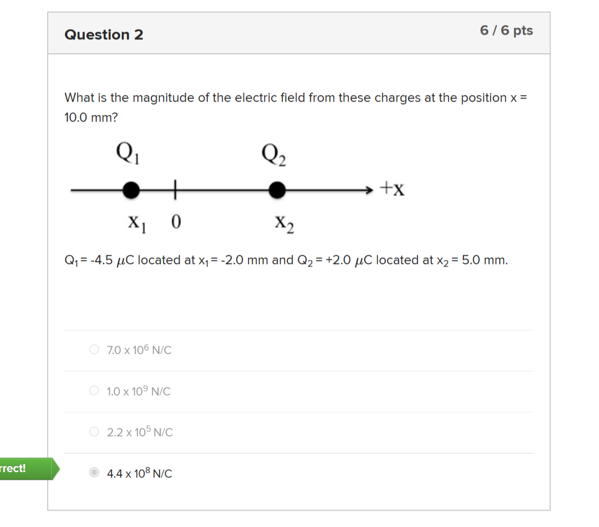Click the selected answer option text 4.4 x 10⁸ N/C

[139, 473]
